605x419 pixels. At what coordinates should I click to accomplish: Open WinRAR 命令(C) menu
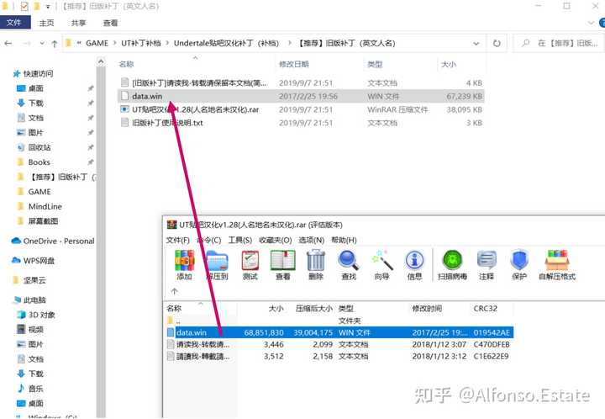pyautogui.click(x=209, y=240)
